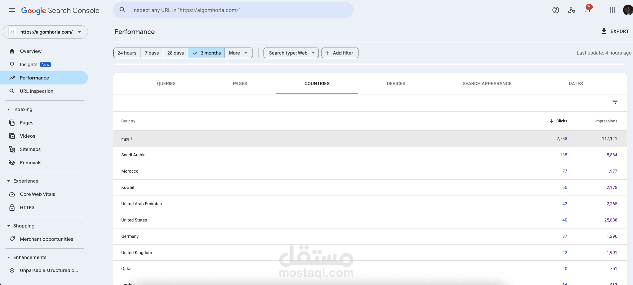Select the Egypt country row
Screen dimensions: 633x285
[370, 139]
